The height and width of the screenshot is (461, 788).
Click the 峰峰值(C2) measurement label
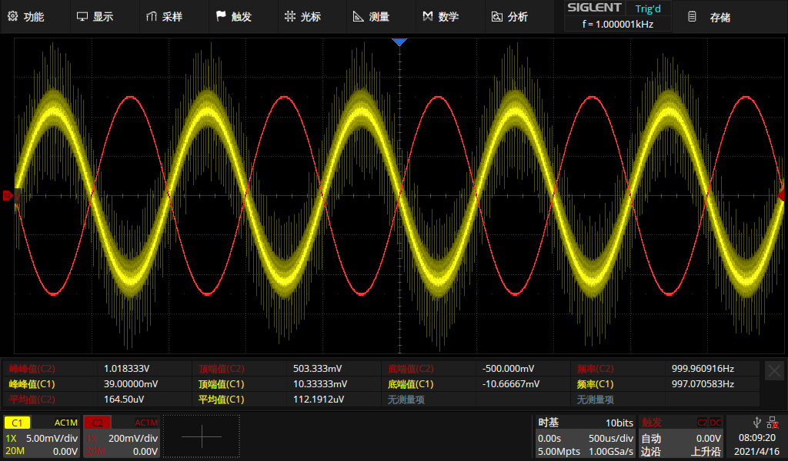pyautogui.click(x=32, y=369)
